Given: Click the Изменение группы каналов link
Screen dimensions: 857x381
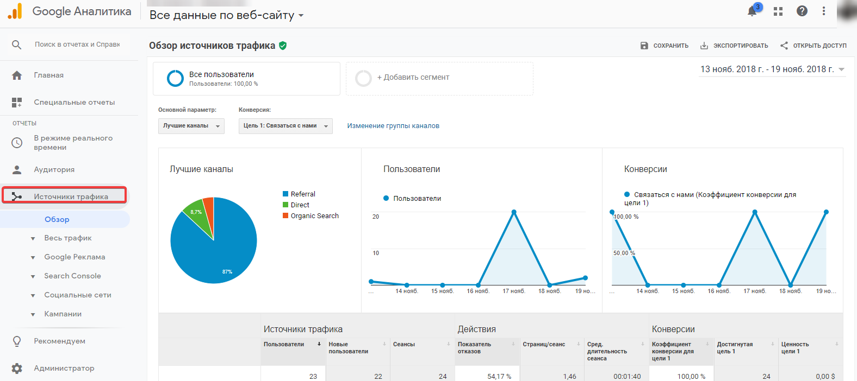Looking at the screenshot, I should point(393,126).
